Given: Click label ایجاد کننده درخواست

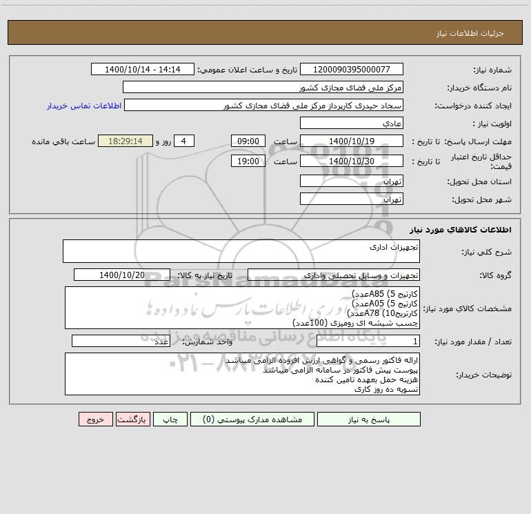Looking at the screenshot, I should (x=473, y=106).
